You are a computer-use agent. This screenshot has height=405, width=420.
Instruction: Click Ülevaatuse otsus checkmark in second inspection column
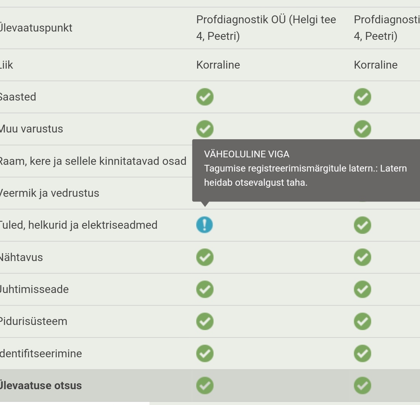pos(362,385)
